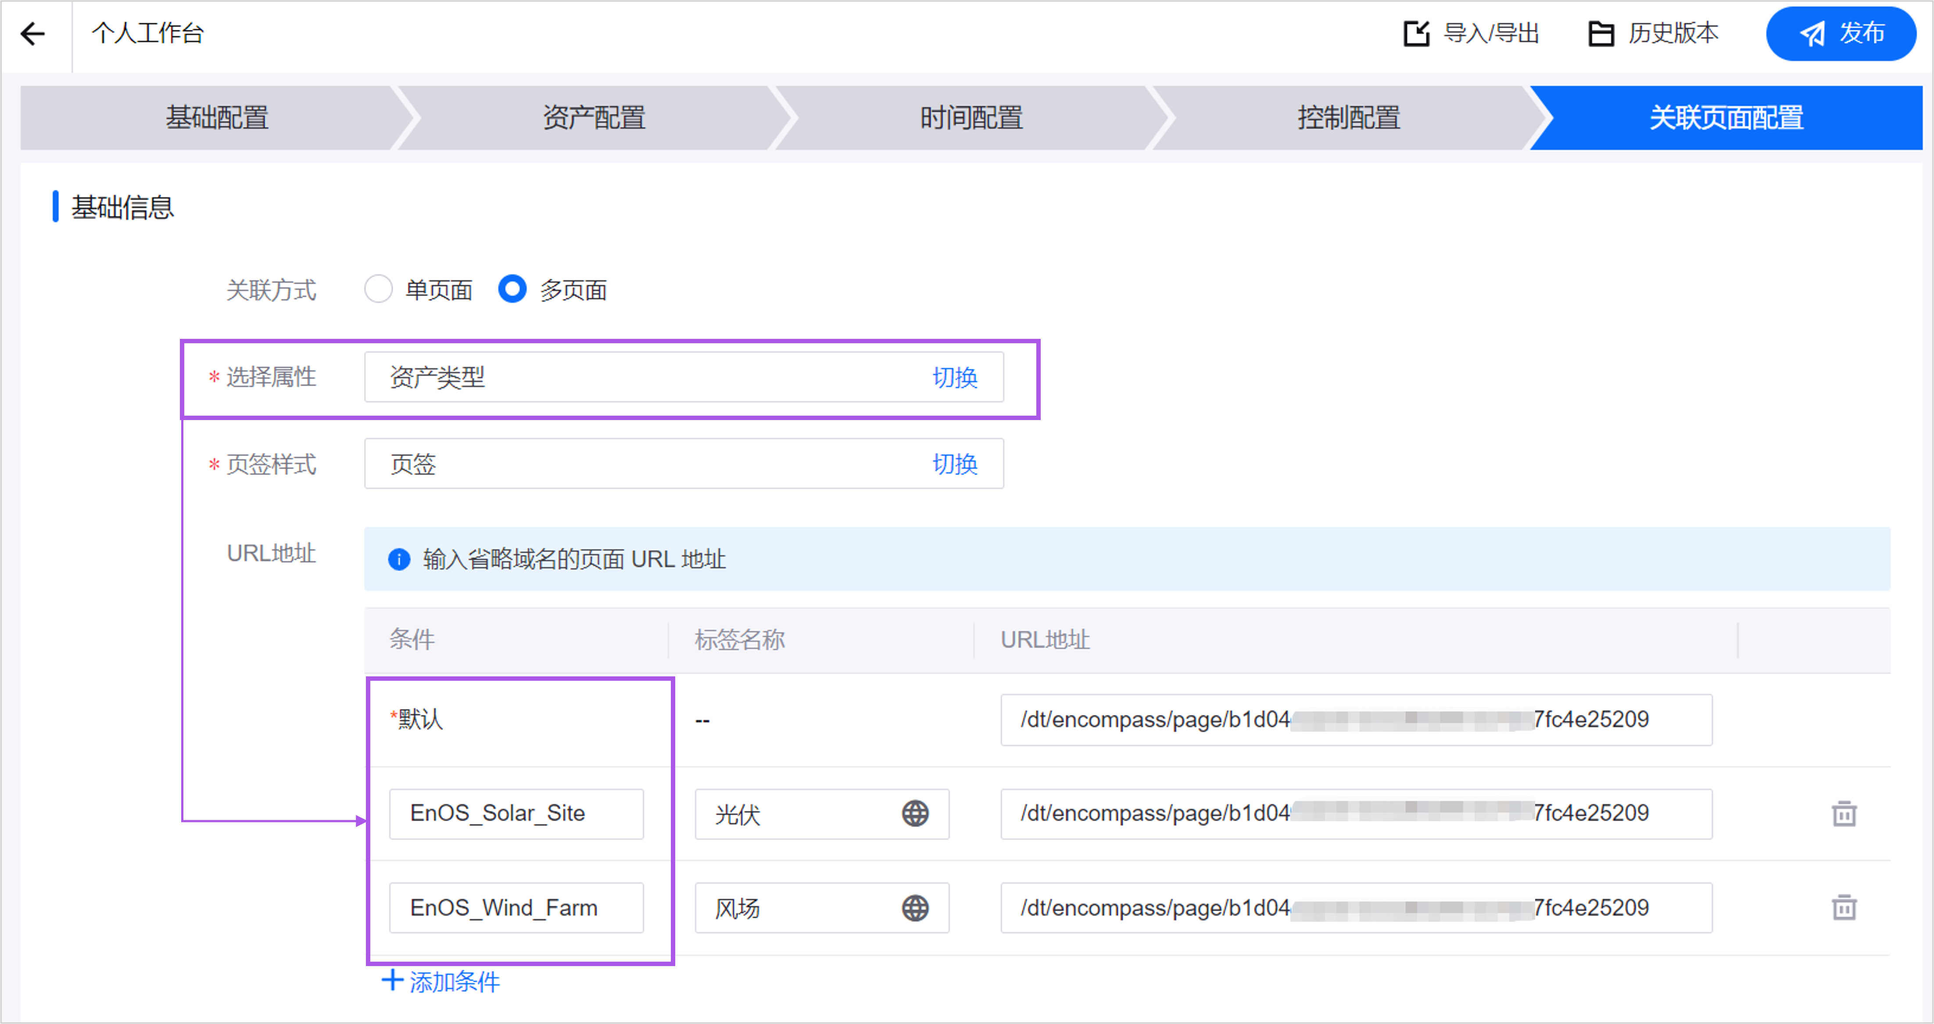Click the info icon in URL hint

point(399,559)
